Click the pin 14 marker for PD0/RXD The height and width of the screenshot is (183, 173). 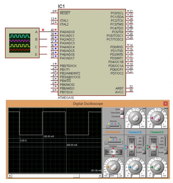pos(128,45)
